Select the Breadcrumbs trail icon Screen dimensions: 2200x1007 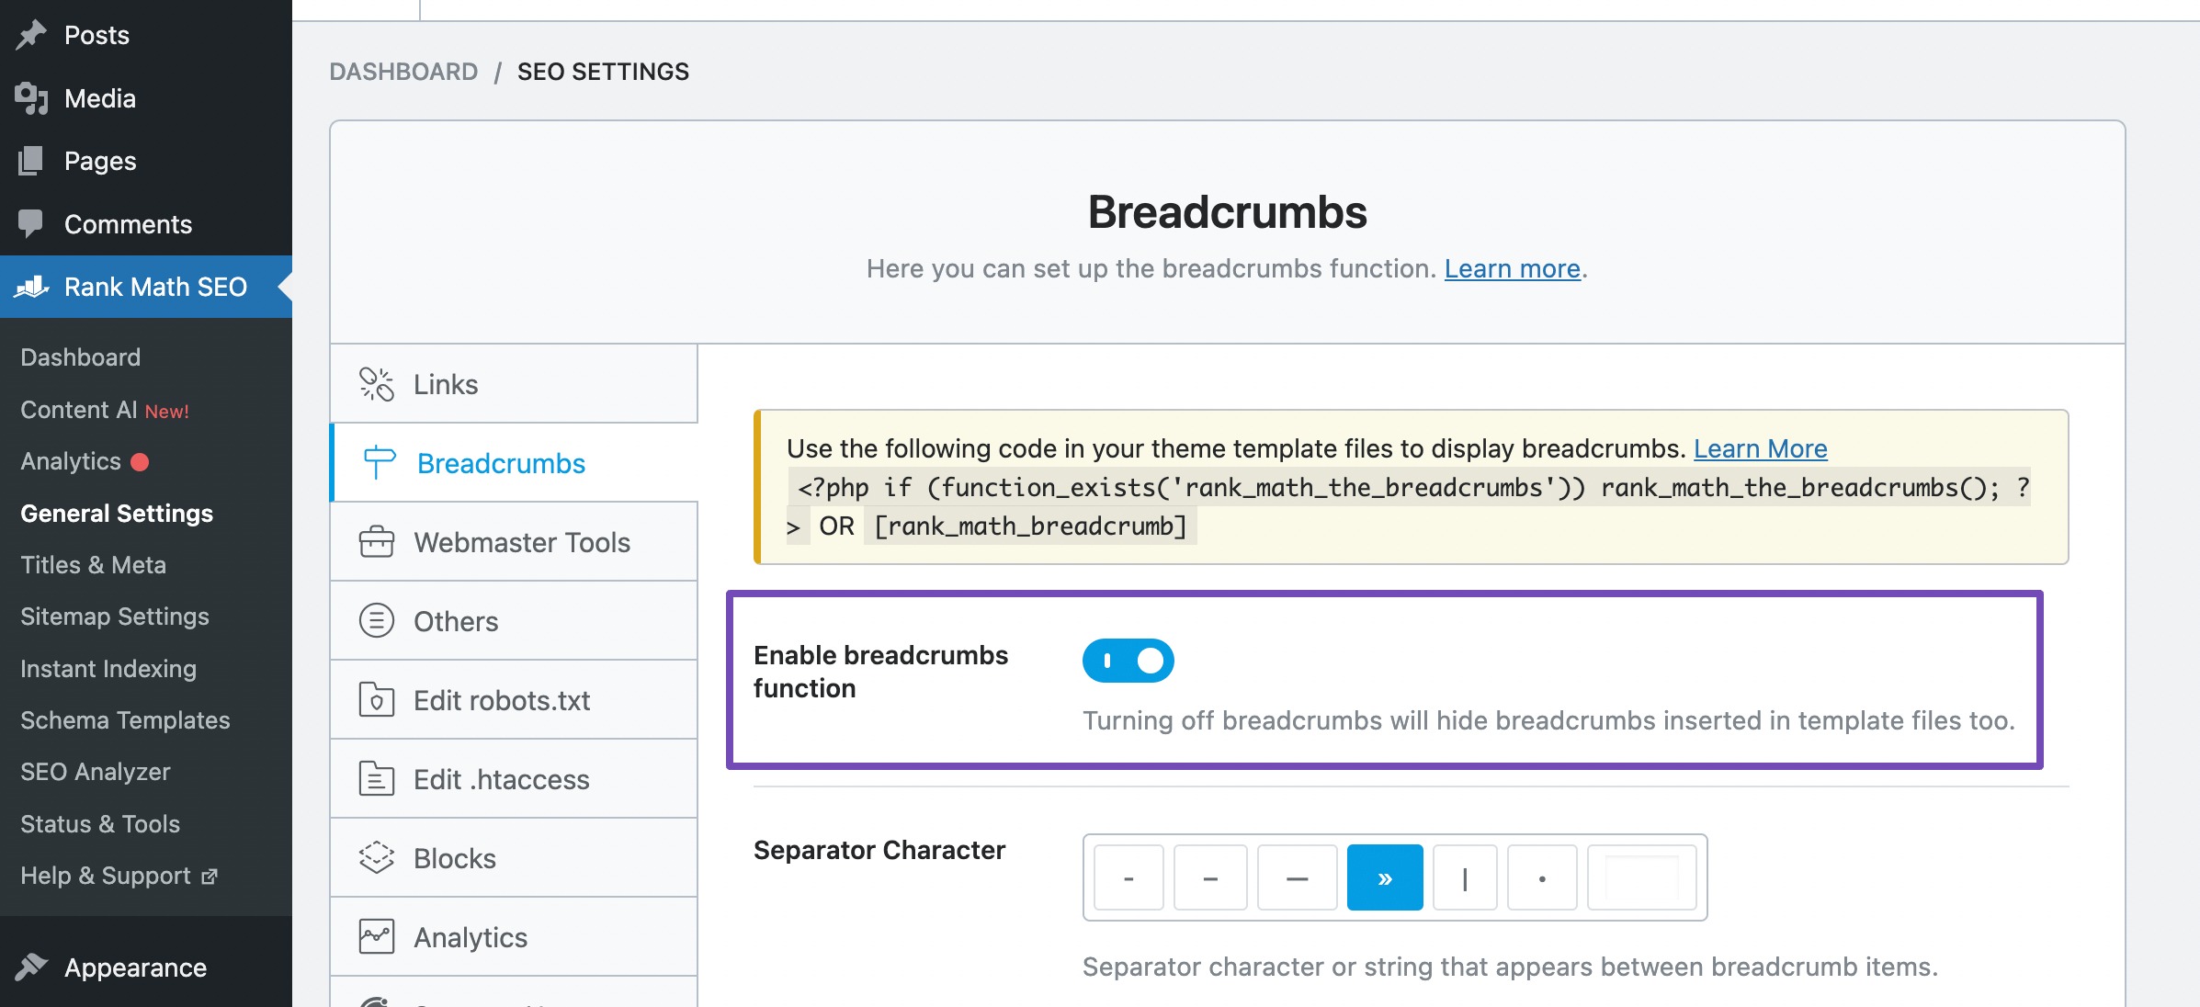click(x=377, y=463)
